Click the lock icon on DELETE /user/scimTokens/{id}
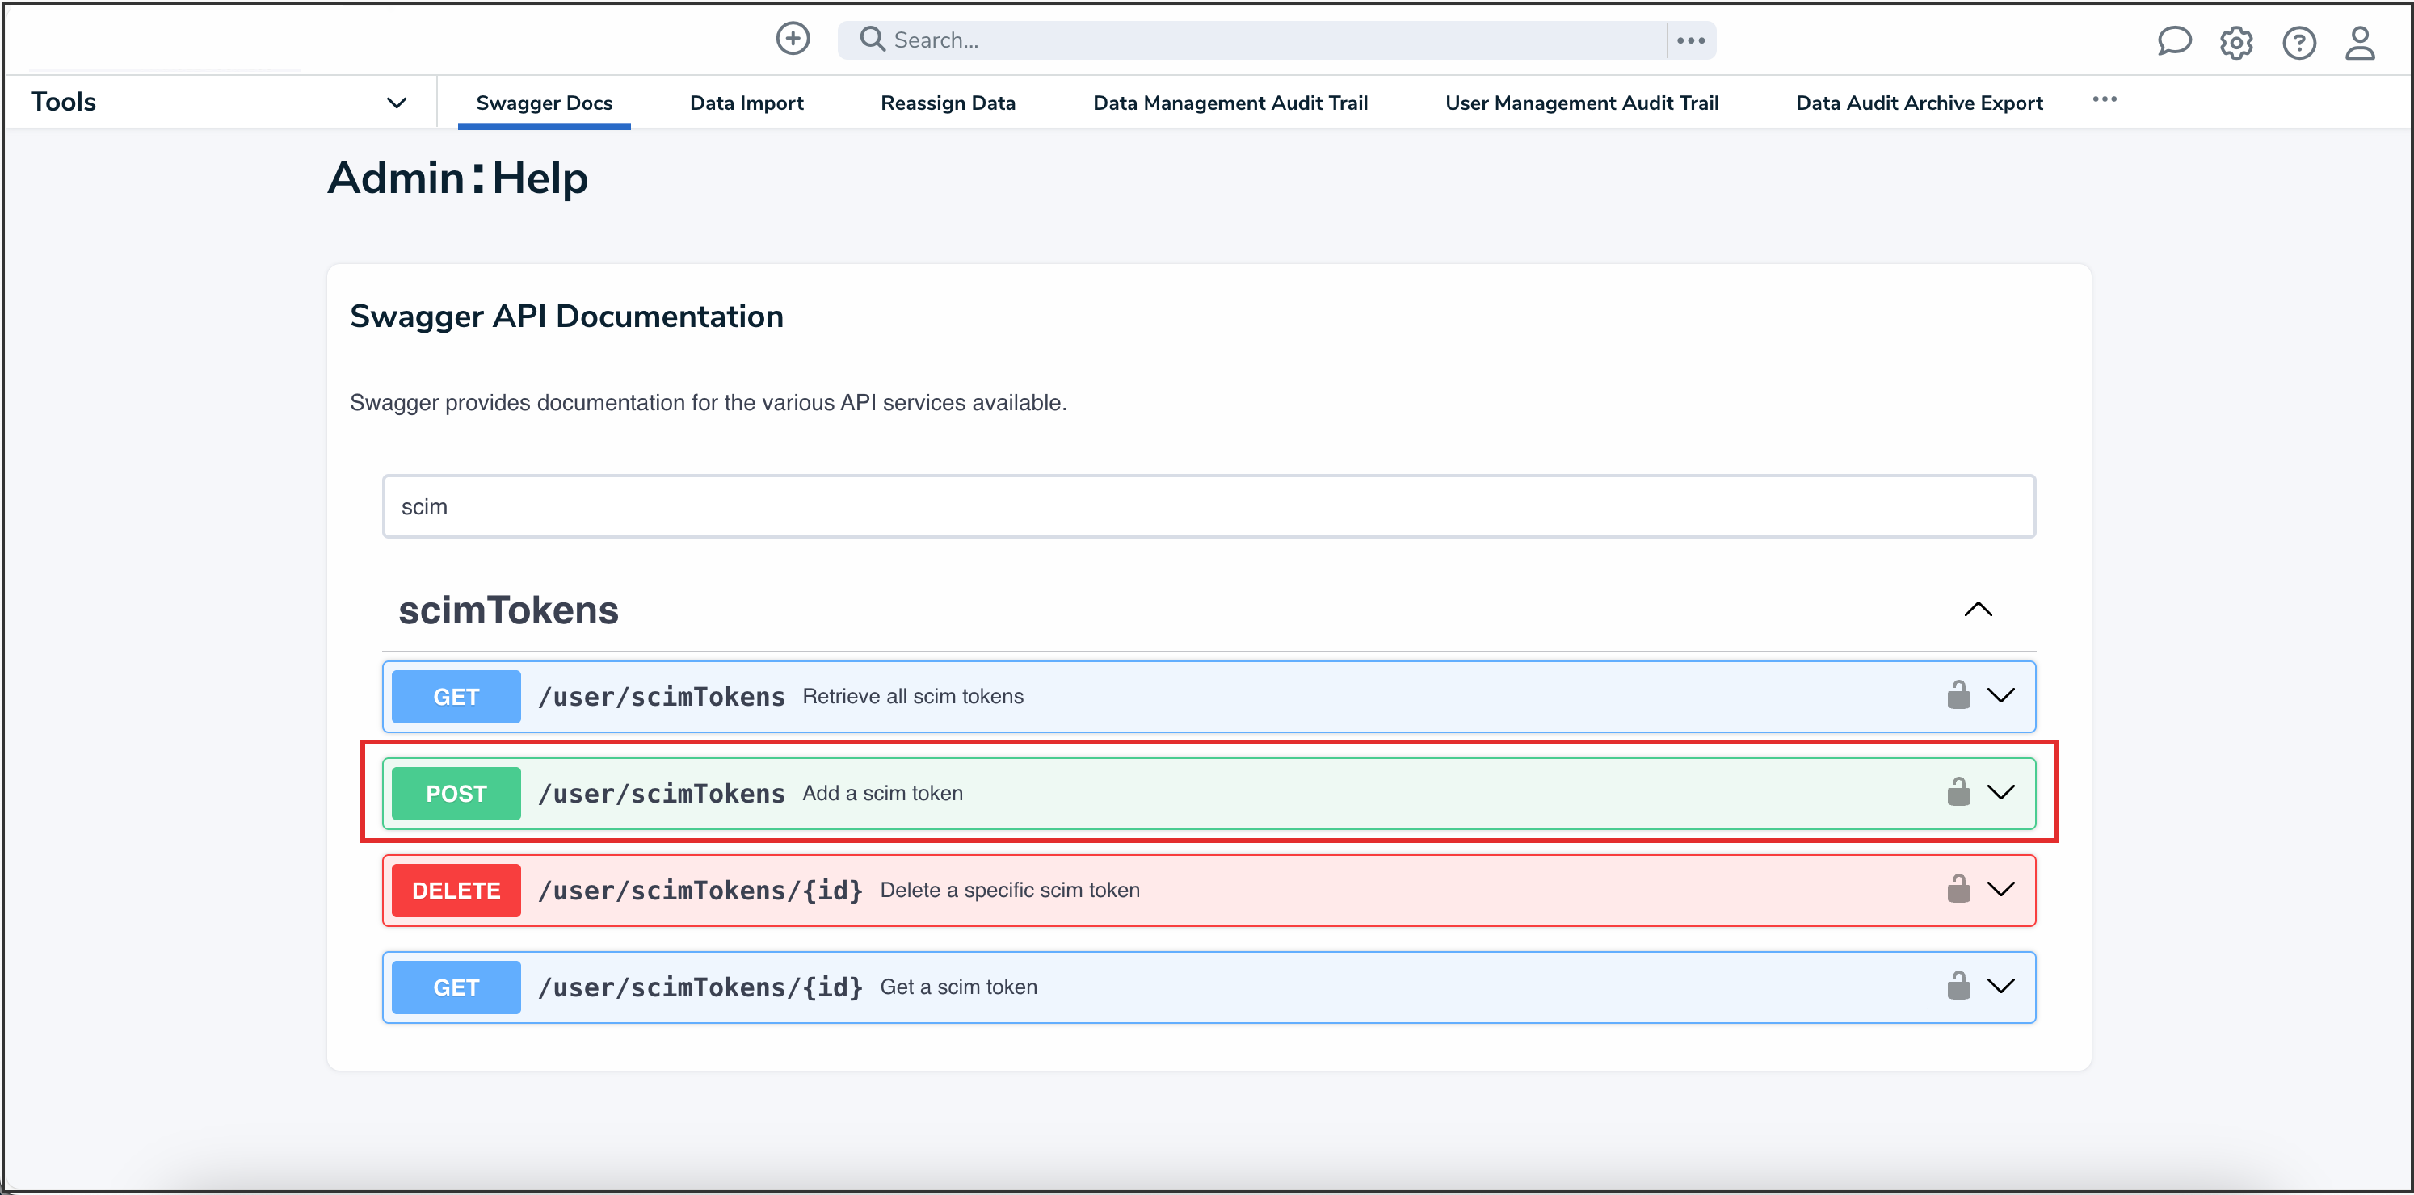The width and height of the screenshot is (2414, 1195). coord(1959,890)
